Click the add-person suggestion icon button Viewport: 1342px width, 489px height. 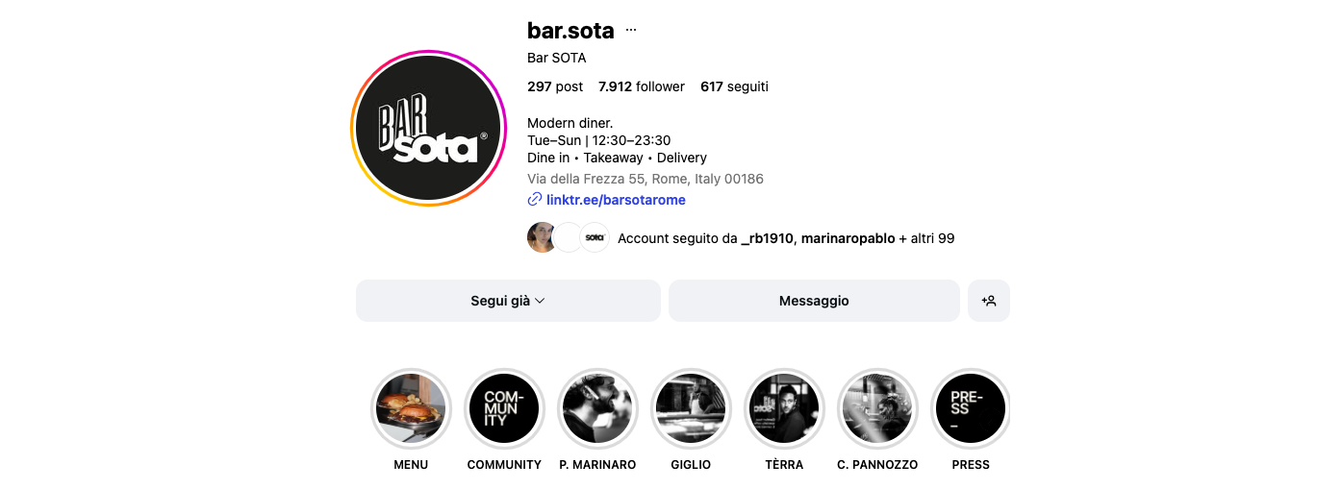989,301
